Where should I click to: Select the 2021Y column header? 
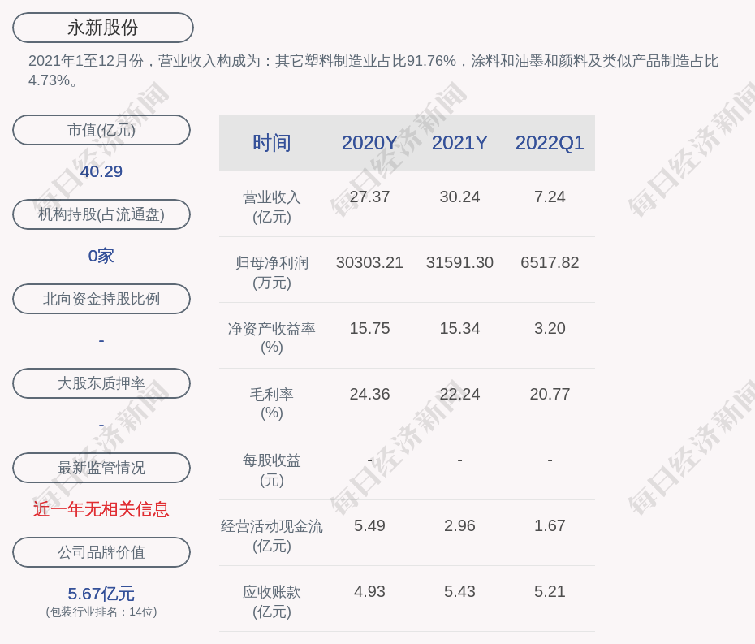[x=459, y=143]
